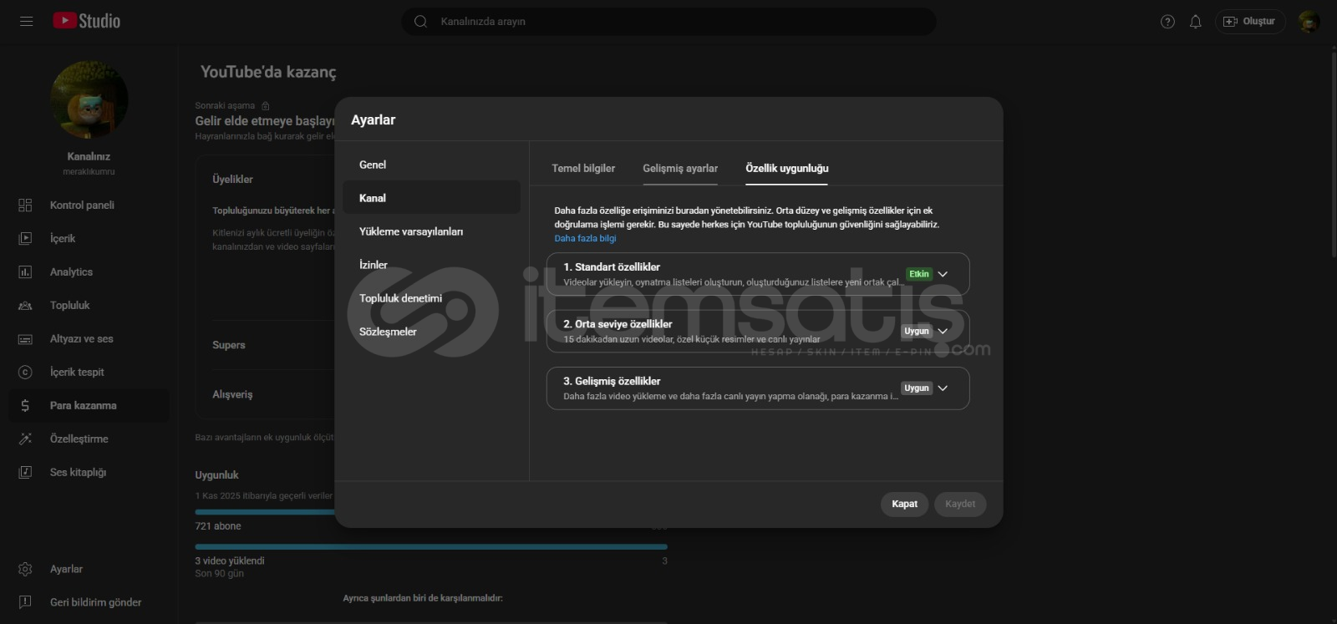Expand the Orta seviye özellikler chevron
Image resolution: width=1337 pixels, height=624 pixels.
(x=943, y=331)
